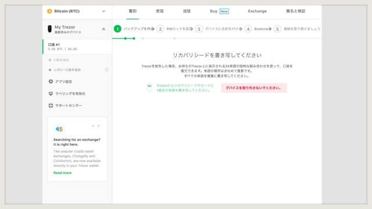Image resolution: width=372 pixels, height=209 pixels.
Task: Click the info icon beside レガシー口座を追加
Action: coord(107,70)
